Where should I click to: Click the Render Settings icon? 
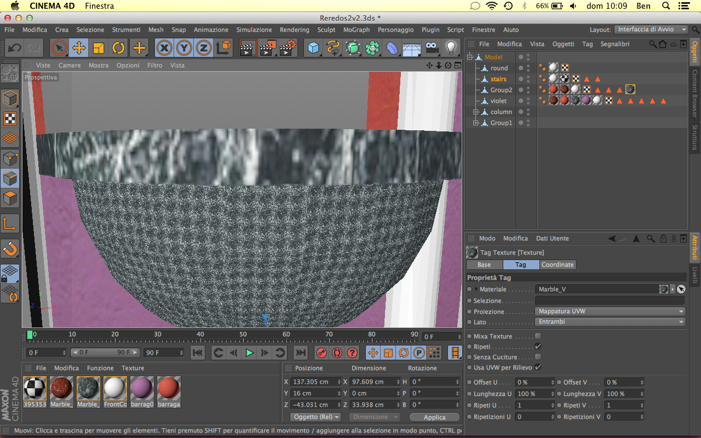pos(288,48)
